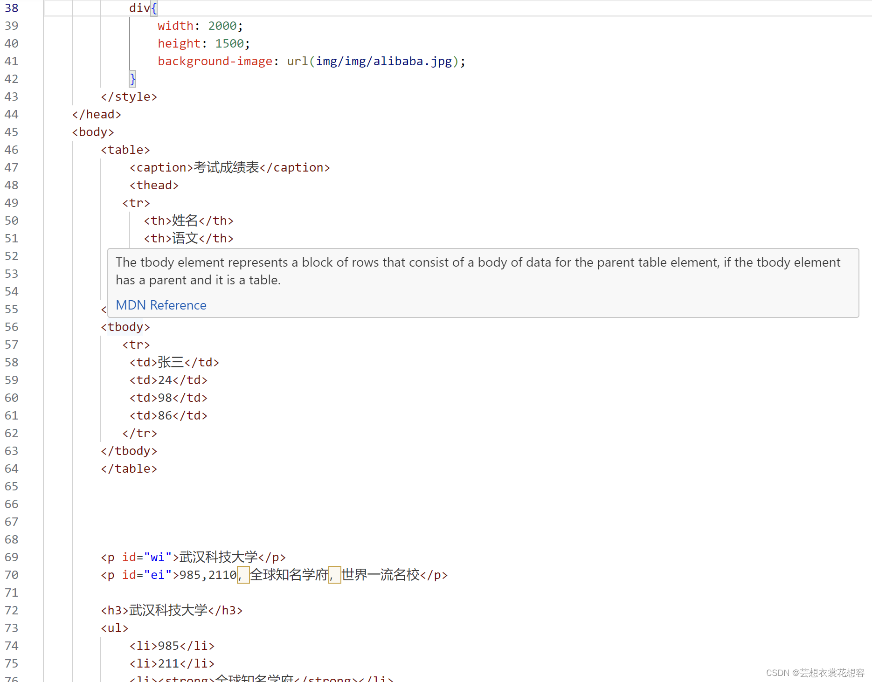872x682 pixels.
Task: Click the <li>211</li> line
Action: 172,663
